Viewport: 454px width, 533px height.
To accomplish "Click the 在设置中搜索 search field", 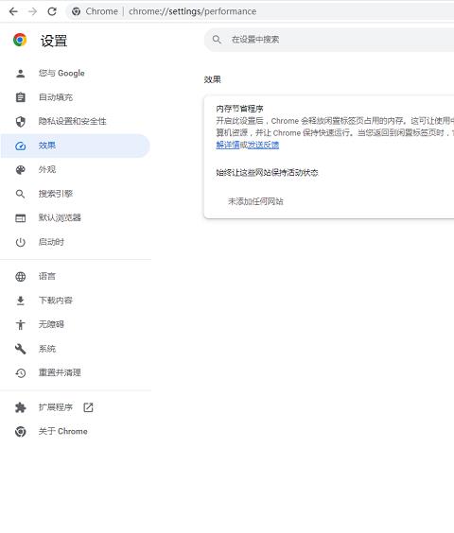I will 329,40.
